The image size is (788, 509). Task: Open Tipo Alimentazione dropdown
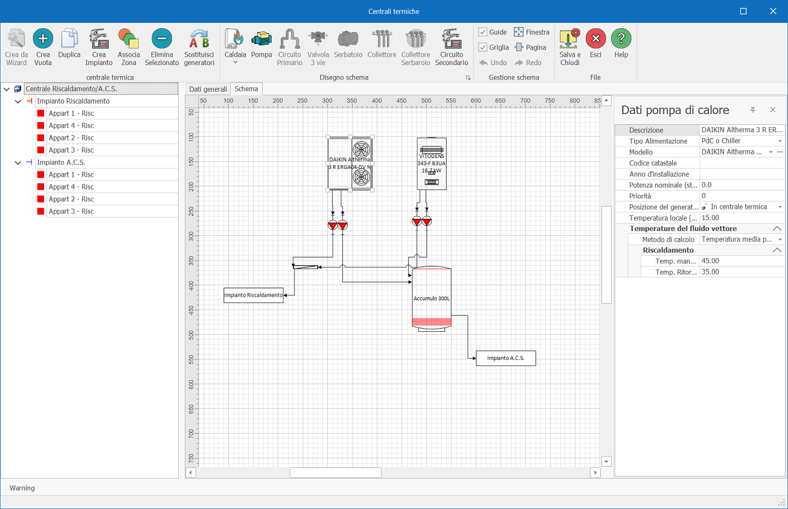(780, 141)
